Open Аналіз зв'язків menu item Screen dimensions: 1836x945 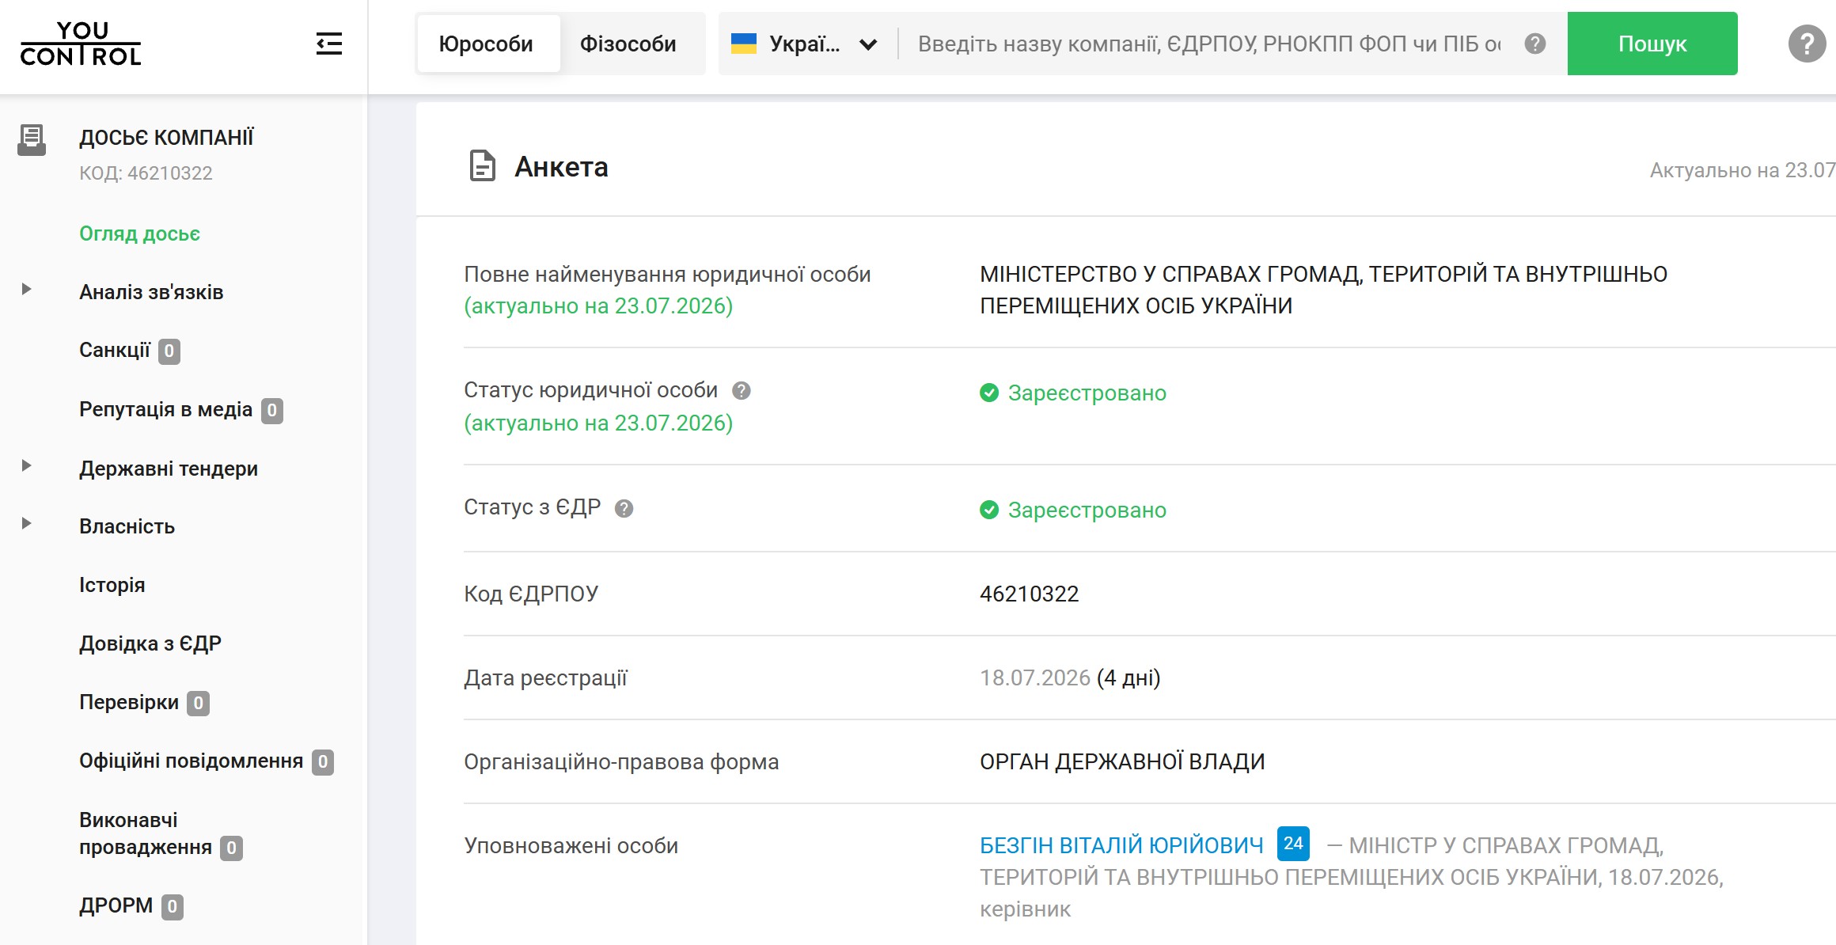151,292
